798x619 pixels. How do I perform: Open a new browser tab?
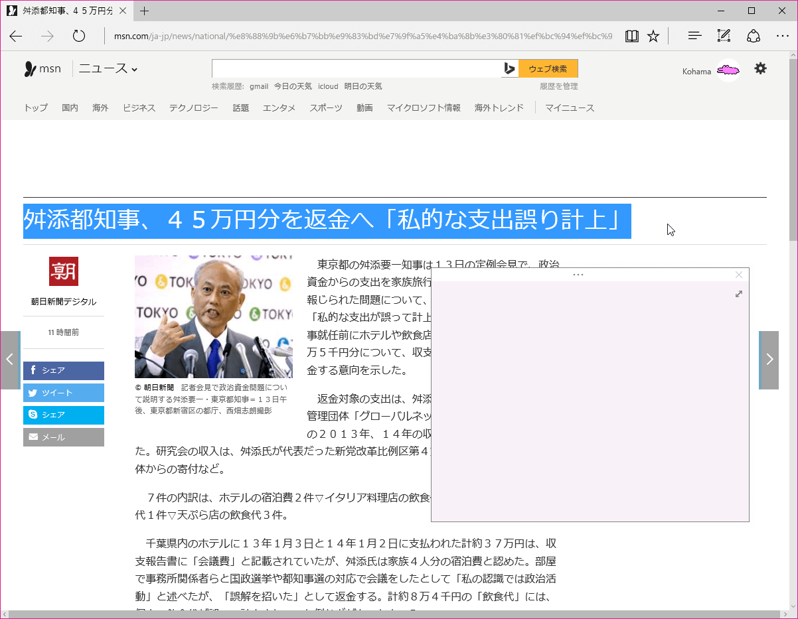point(145,11)
